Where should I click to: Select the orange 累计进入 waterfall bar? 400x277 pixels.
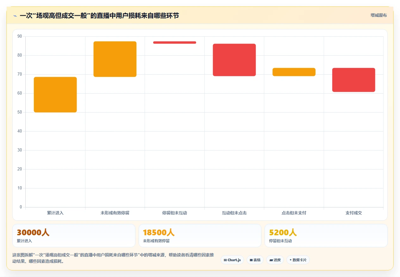click(55, 95)
